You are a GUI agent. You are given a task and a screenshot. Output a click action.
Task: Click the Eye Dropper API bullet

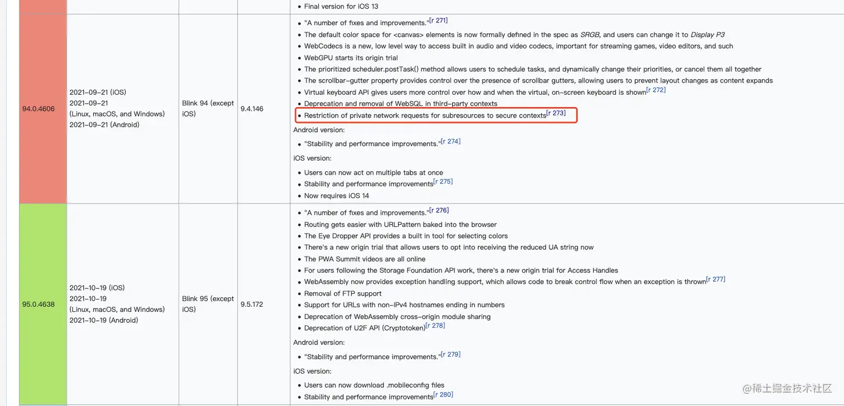(406, 236)
